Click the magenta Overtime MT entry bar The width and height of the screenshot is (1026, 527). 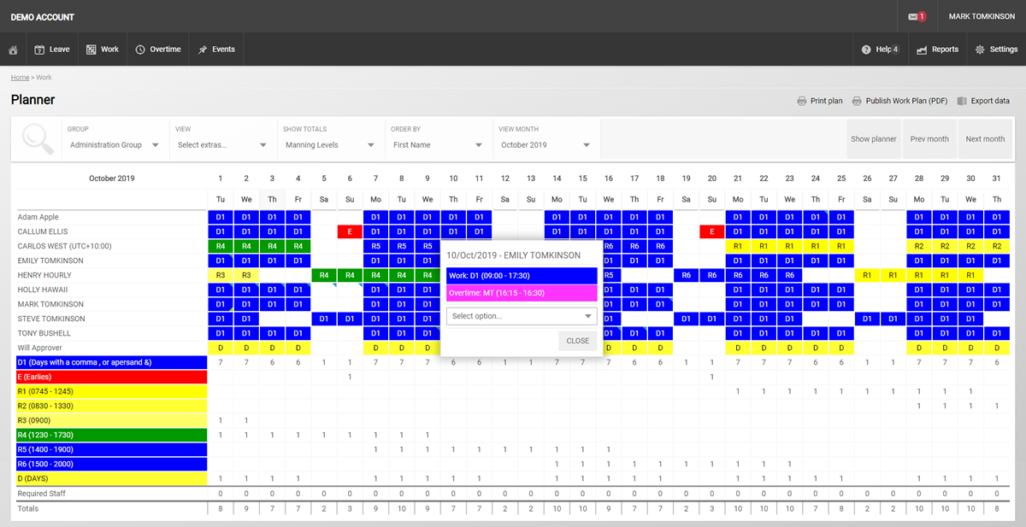coord(521,293)
